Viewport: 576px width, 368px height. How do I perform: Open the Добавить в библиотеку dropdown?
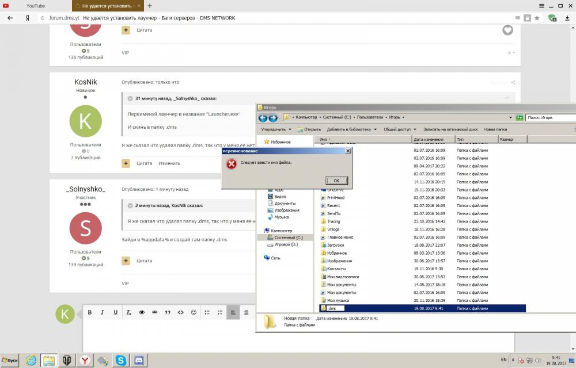[x=351, y=129]
